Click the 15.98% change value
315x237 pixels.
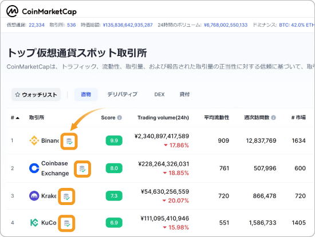178,227
